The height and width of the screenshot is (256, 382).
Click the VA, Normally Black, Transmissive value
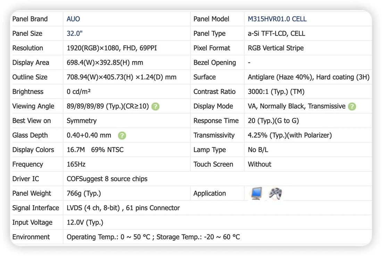[297, 106]
